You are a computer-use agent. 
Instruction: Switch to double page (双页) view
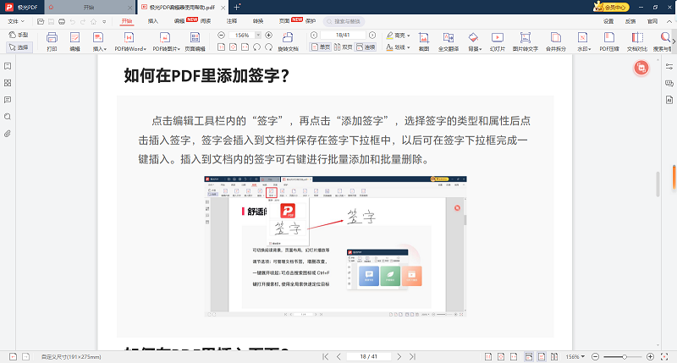click(344, 47)
